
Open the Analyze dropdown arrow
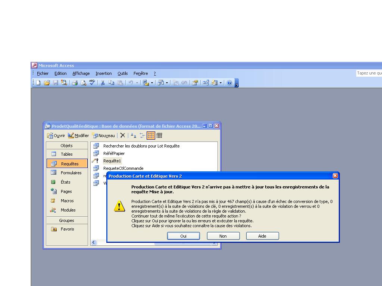click(167, 83)
